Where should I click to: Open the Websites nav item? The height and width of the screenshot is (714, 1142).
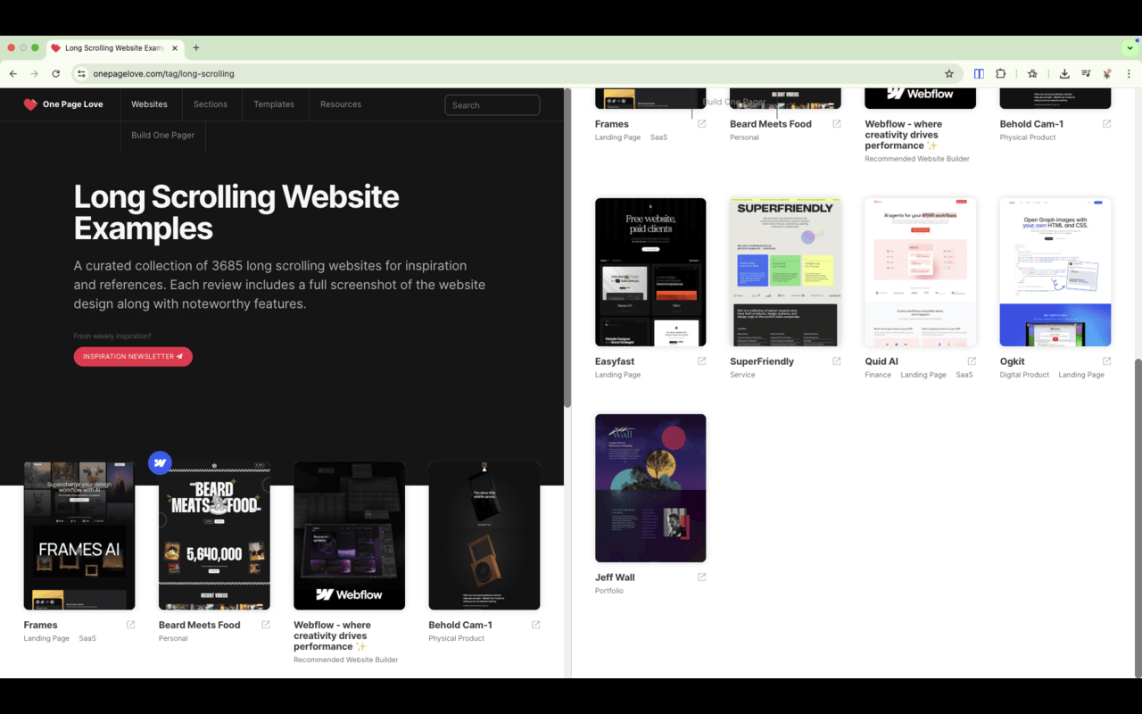pyautogui.click(x=149, y=104)
